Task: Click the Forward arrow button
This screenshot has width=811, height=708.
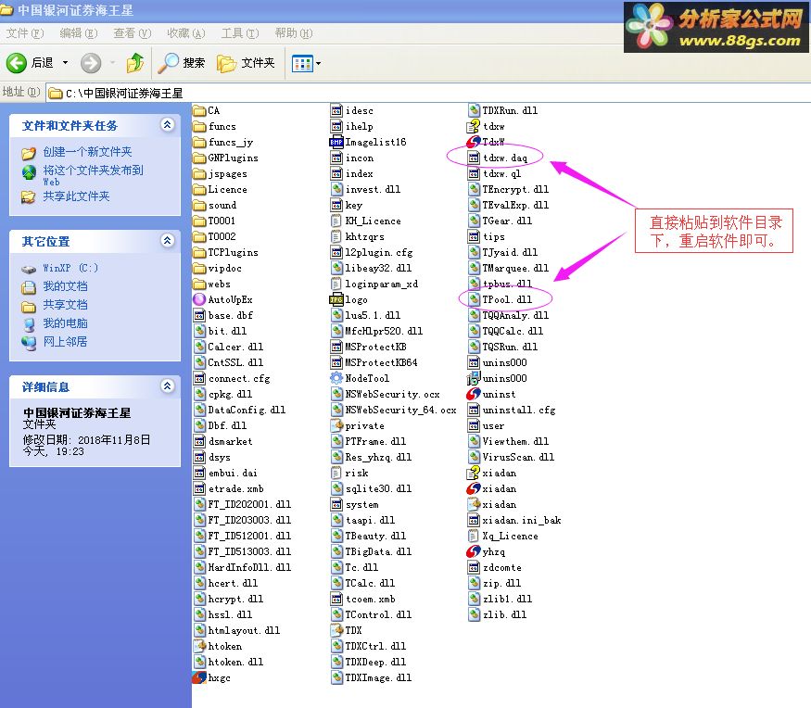Action: tap(91, 63)
